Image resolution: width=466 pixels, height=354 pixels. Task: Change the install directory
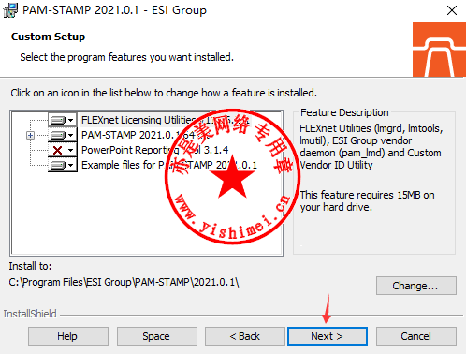pyautogui.click(x=416, y=286)
